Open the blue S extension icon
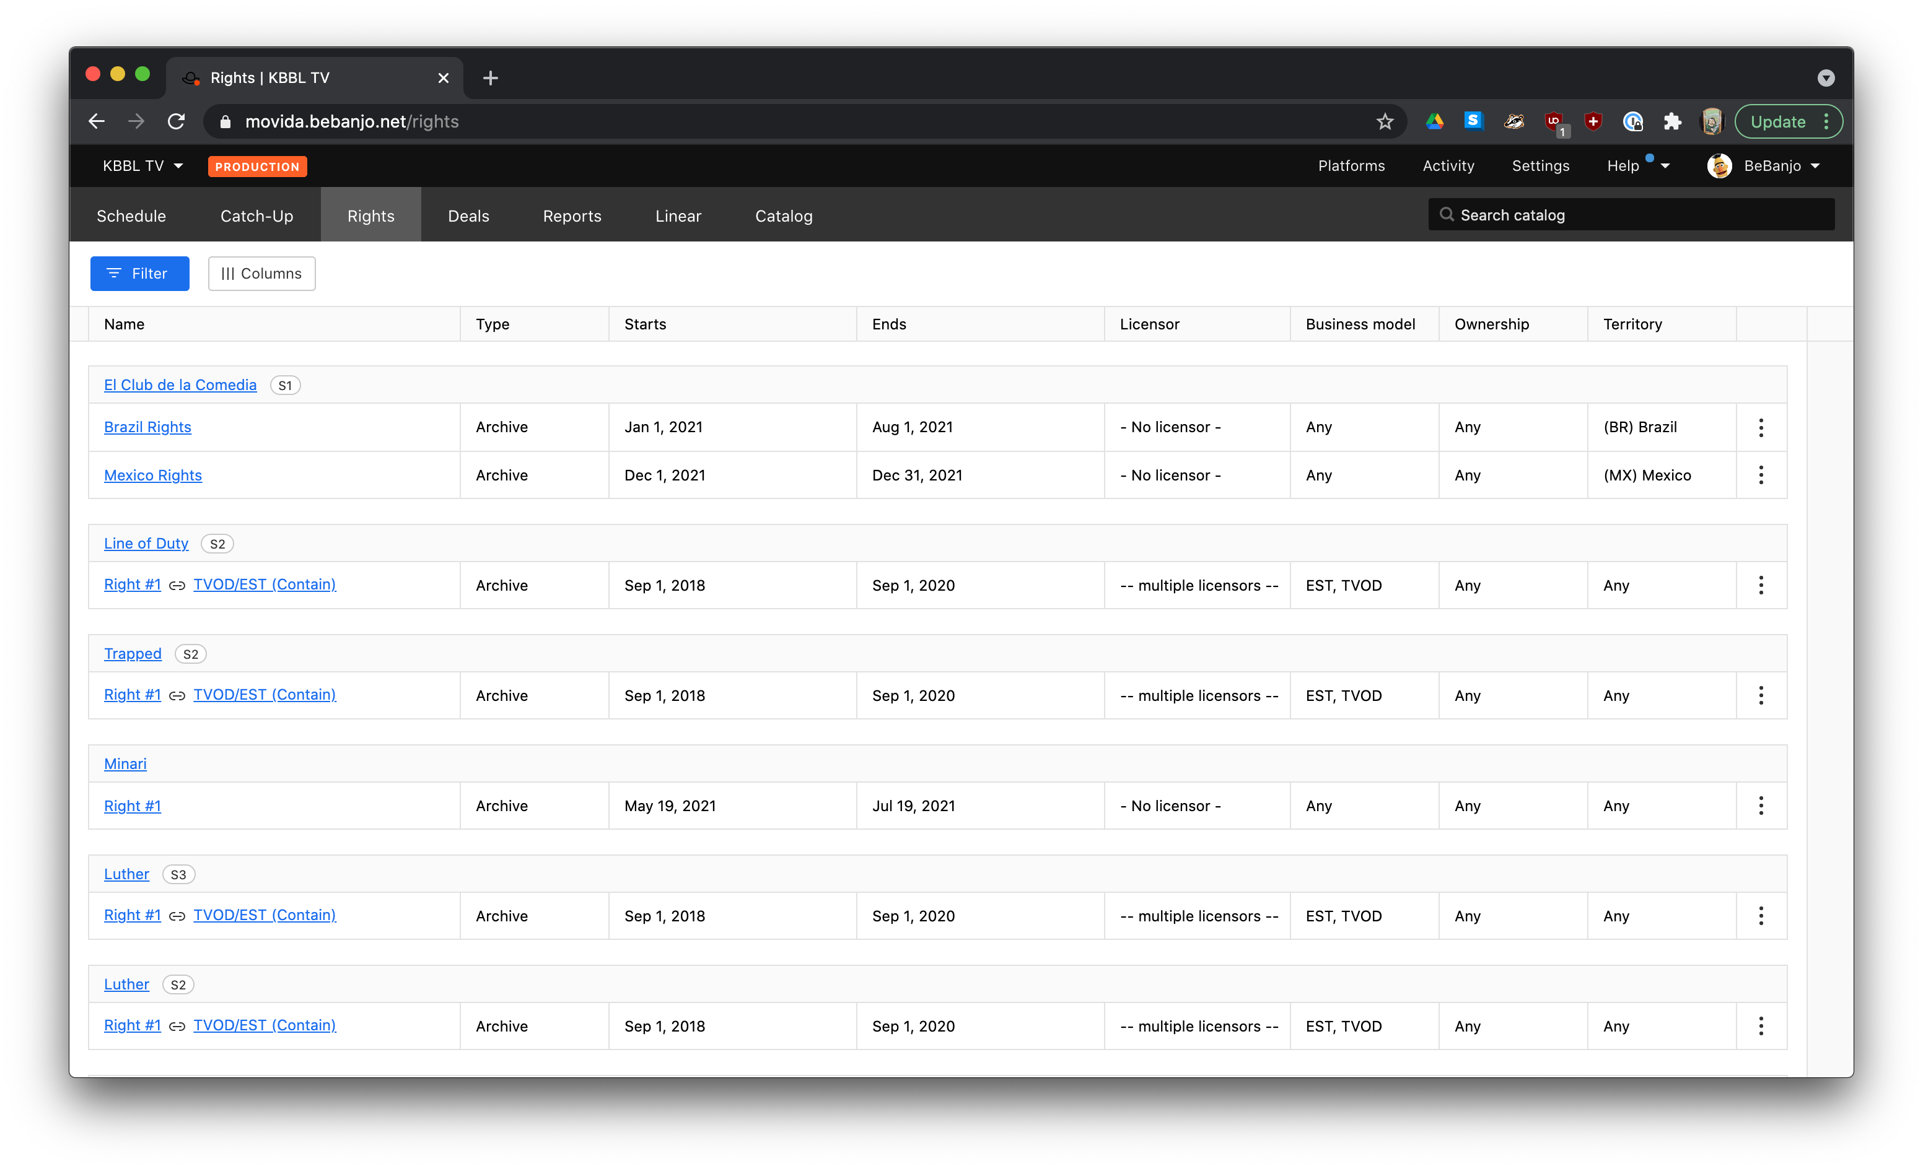This screenshot has height=1169, width=1923. click(x=1473, y=121)
